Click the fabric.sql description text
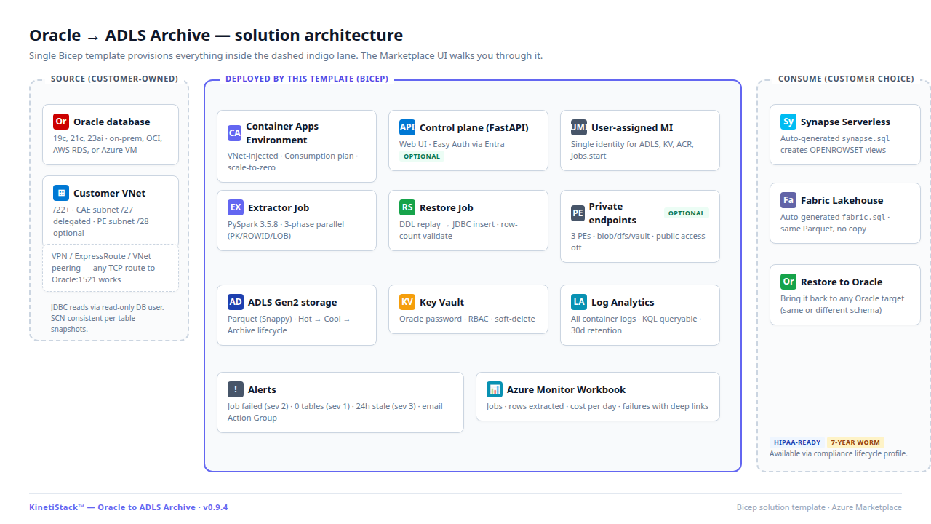931x524 pixels. click(835, 223)
